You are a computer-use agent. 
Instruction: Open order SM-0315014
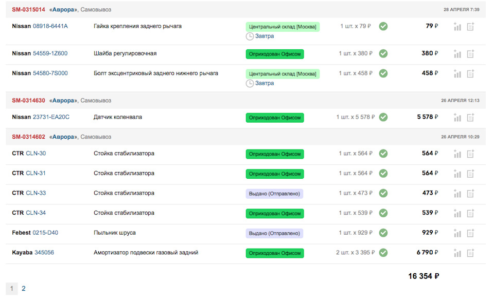[28, 10]
